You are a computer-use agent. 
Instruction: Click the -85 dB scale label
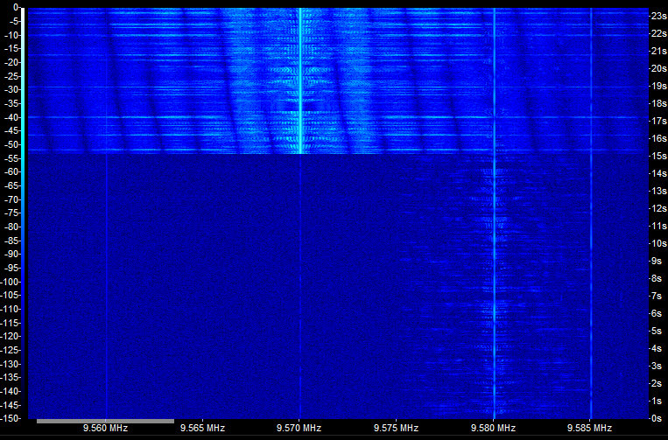tap(12, 241)
